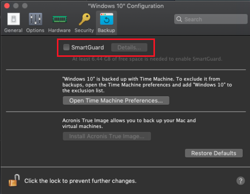Click the SmartGuard label text
250x194 pixels.
point(88,48)
